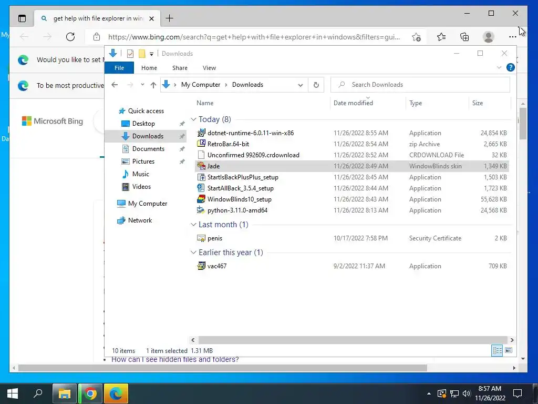Go up one folder level arrow
Viewport: 538px width, 404px height.
point(153,85)
